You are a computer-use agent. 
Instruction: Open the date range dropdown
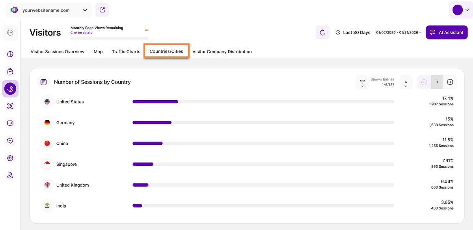pos(398,32)
